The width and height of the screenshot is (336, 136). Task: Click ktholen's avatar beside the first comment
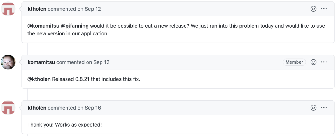pyautogui.click(x=8, y=9)
